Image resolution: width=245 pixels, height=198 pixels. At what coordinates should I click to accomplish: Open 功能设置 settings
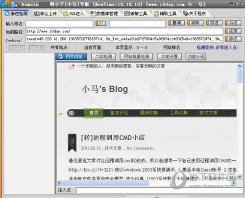click(169, 57)
